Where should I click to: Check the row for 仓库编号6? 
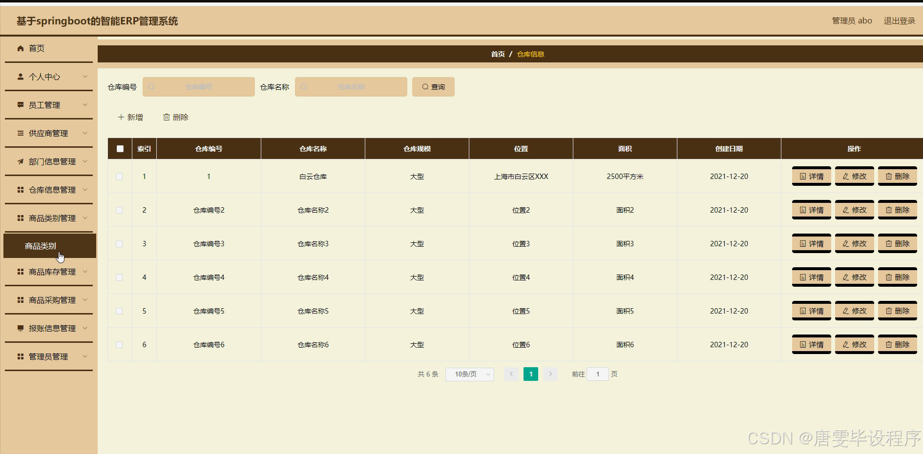click(x=119, y=345)
